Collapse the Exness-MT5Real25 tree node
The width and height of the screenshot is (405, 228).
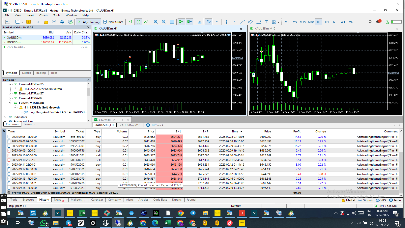click(x=10, y=84)
